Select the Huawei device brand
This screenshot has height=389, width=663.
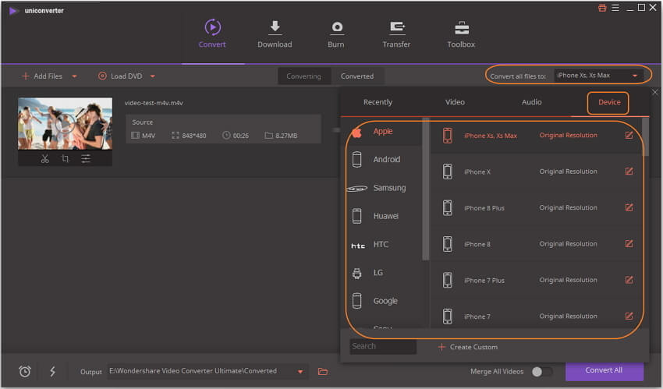point(382,216)
